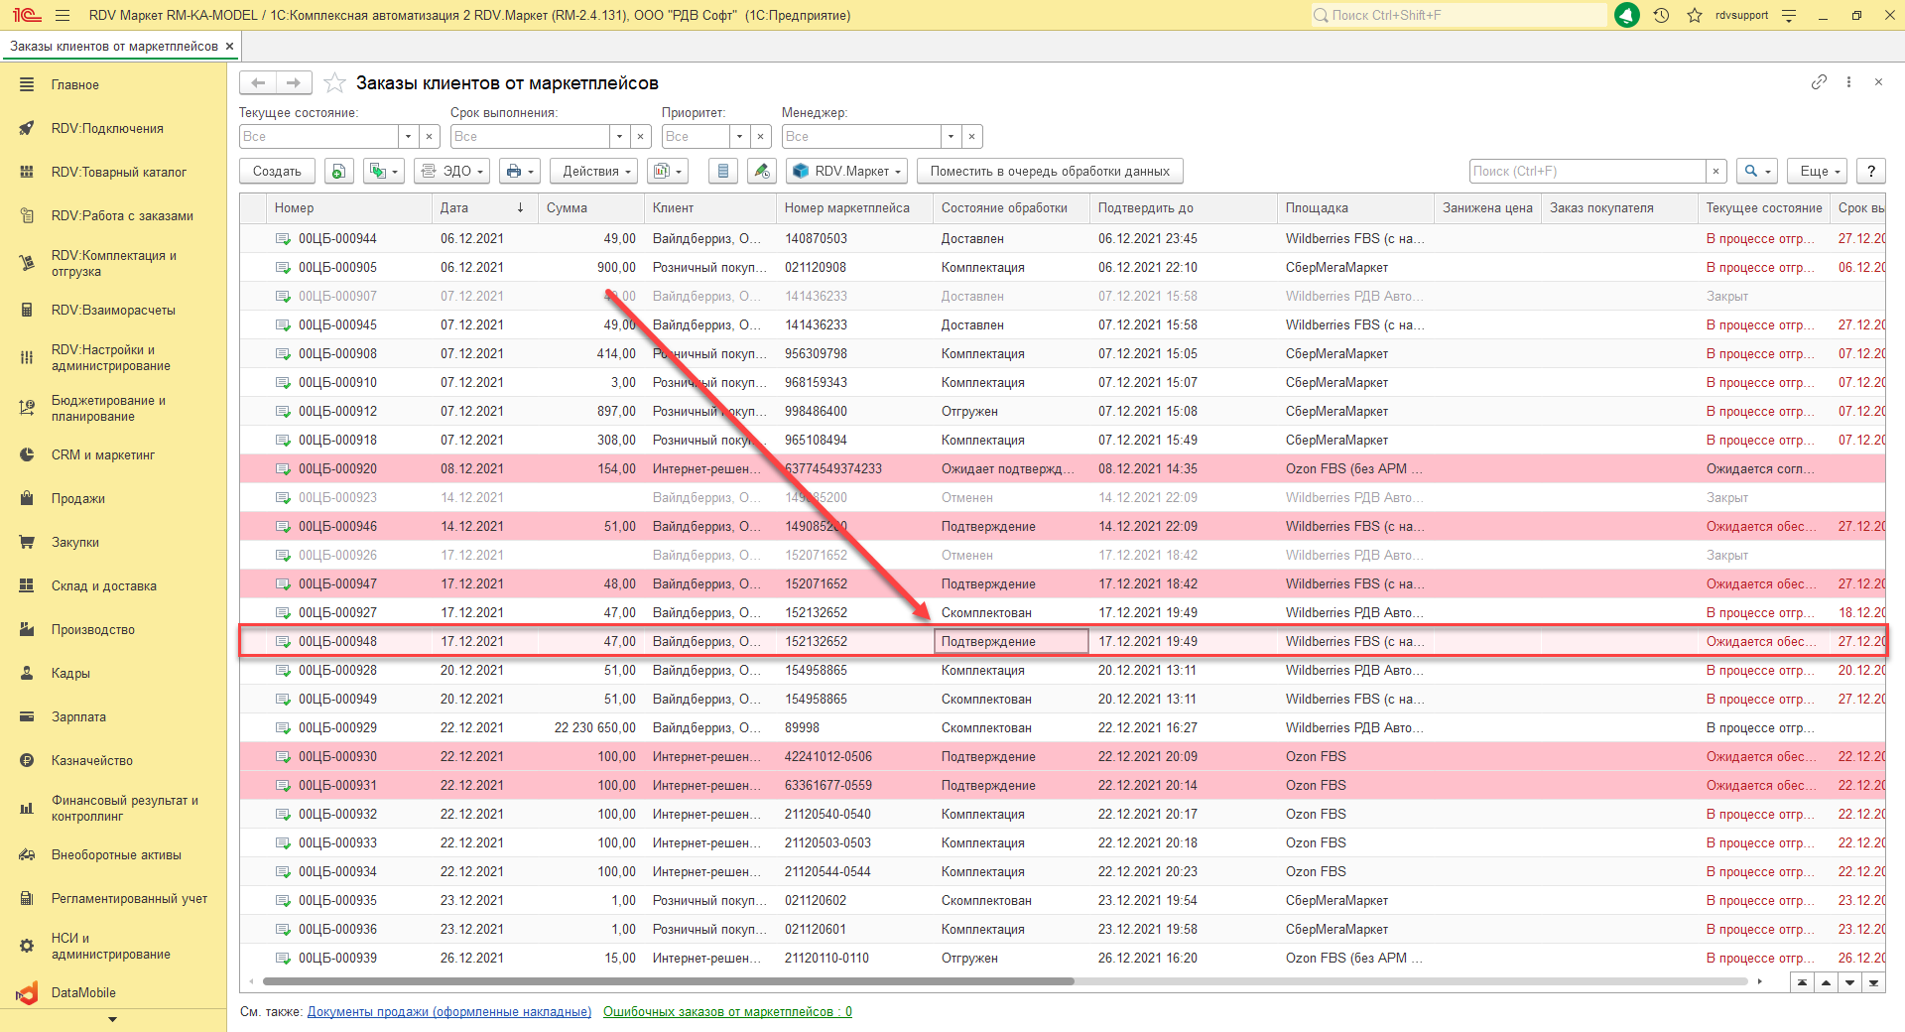
Task: Open the history clock icon
Action: tap(1661, 15)
